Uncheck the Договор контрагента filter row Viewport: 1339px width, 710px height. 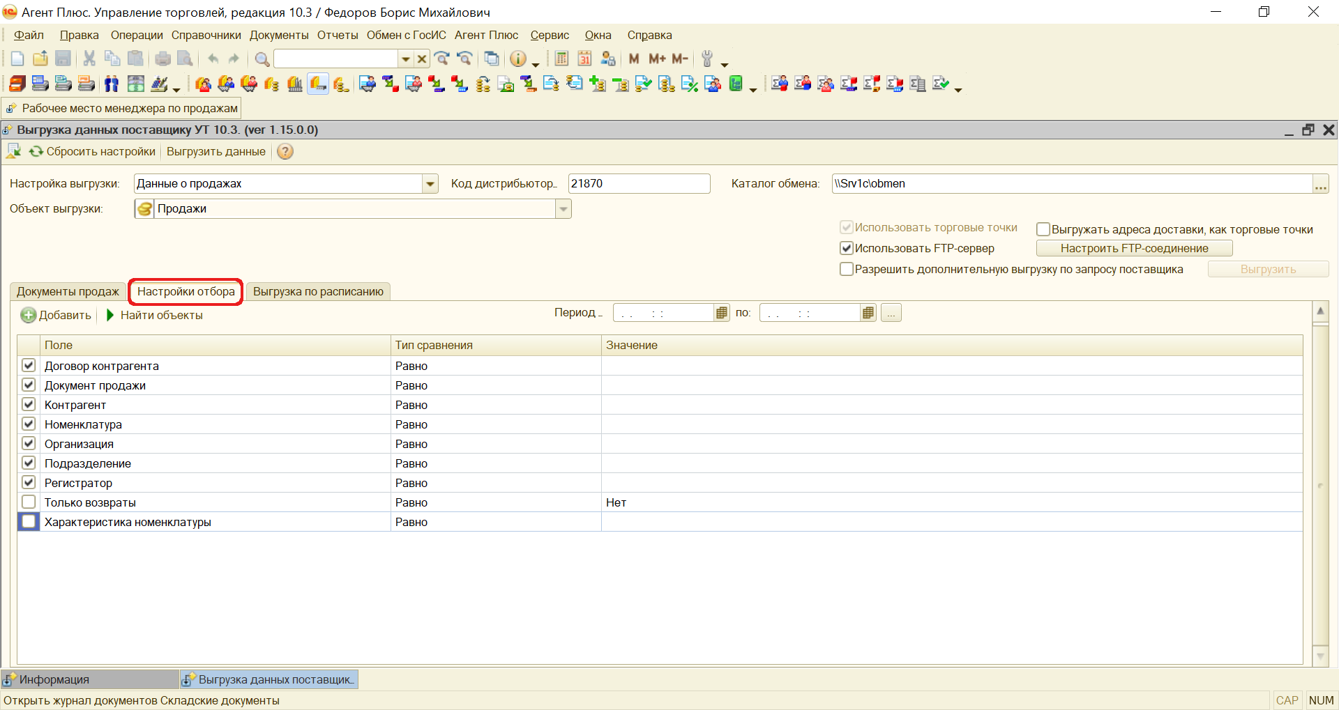click(x=29, y=365)
